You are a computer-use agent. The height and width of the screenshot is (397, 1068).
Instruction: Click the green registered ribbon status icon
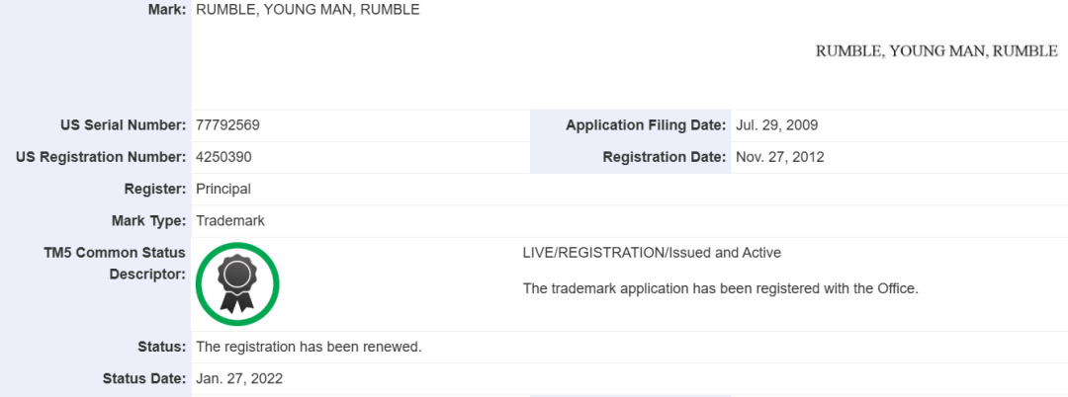(x=237, y=283)
